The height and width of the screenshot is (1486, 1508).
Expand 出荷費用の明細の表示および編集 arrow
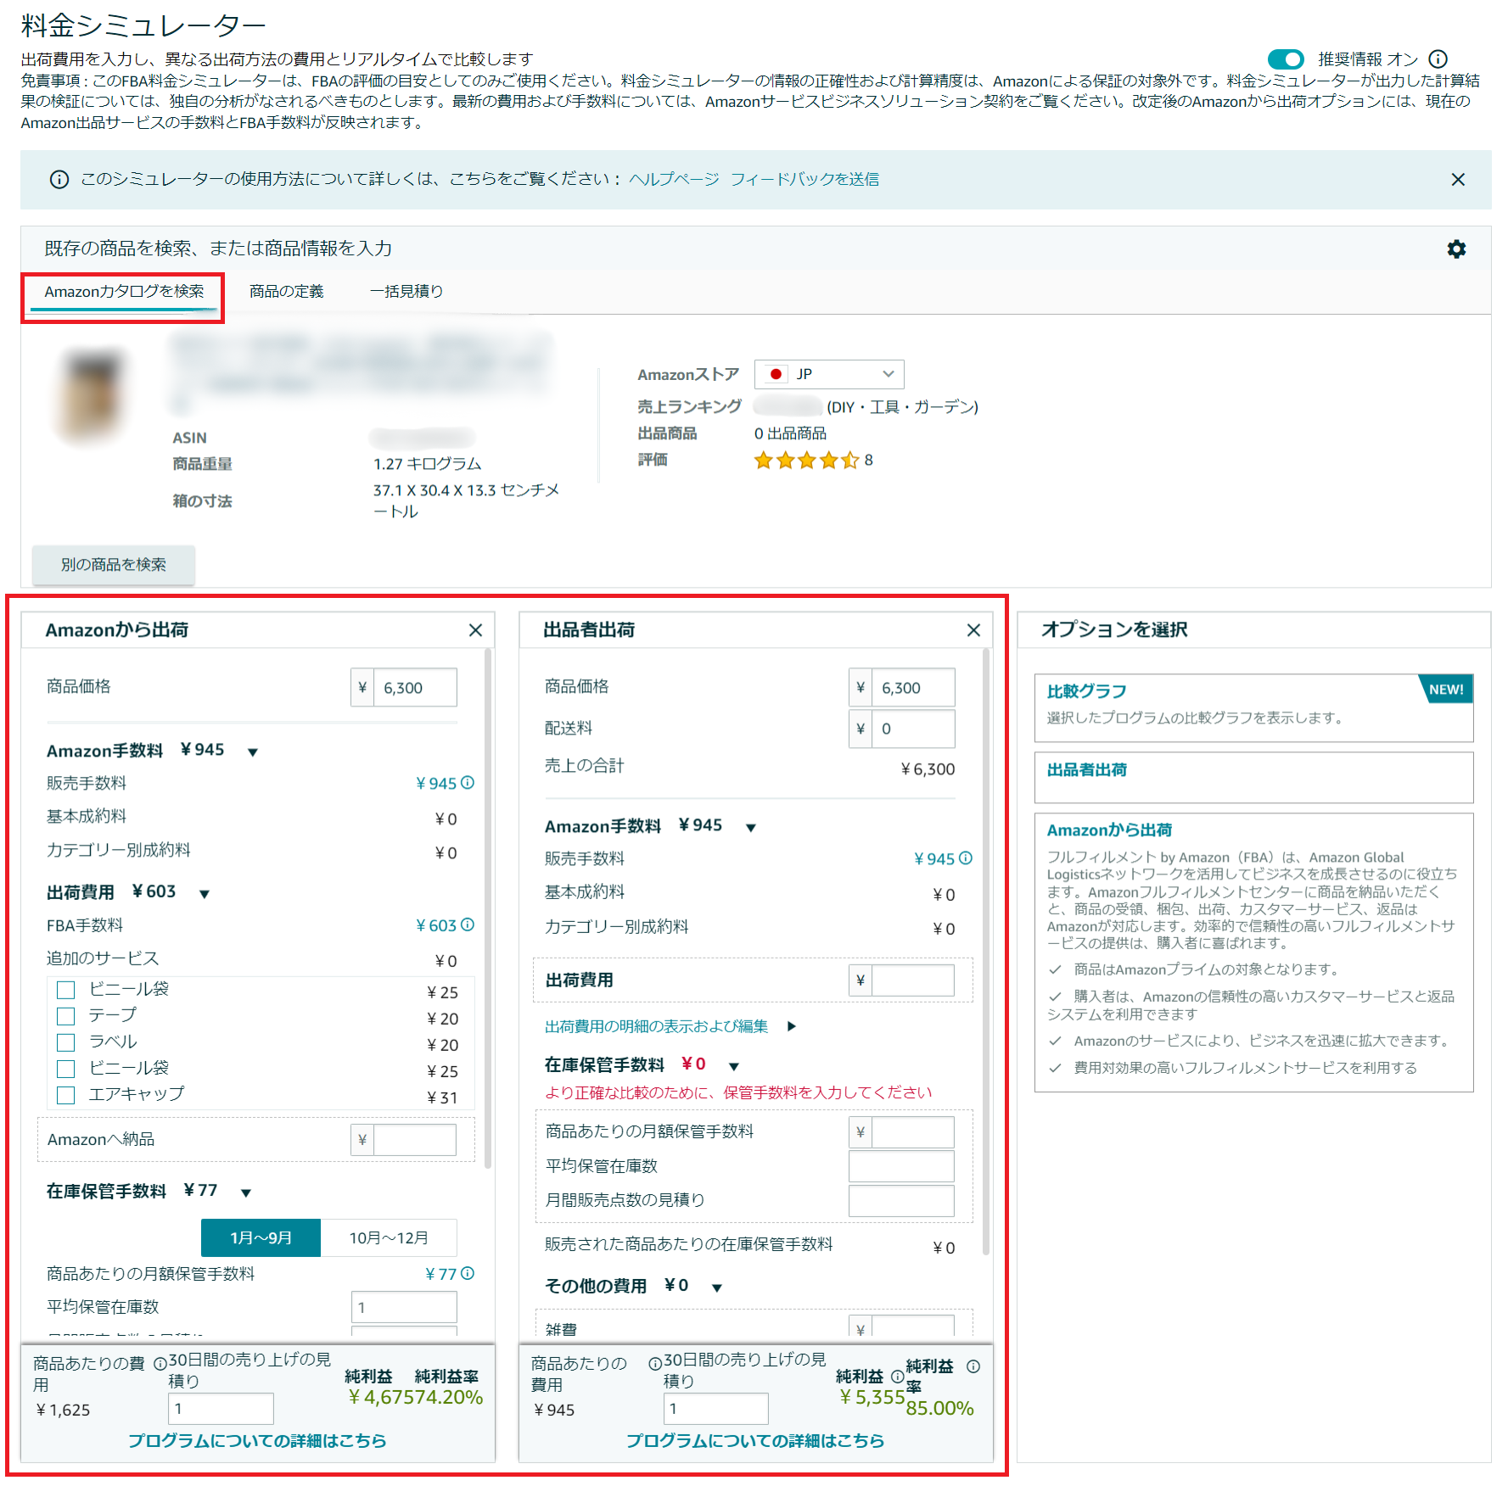coord(791,1026)
